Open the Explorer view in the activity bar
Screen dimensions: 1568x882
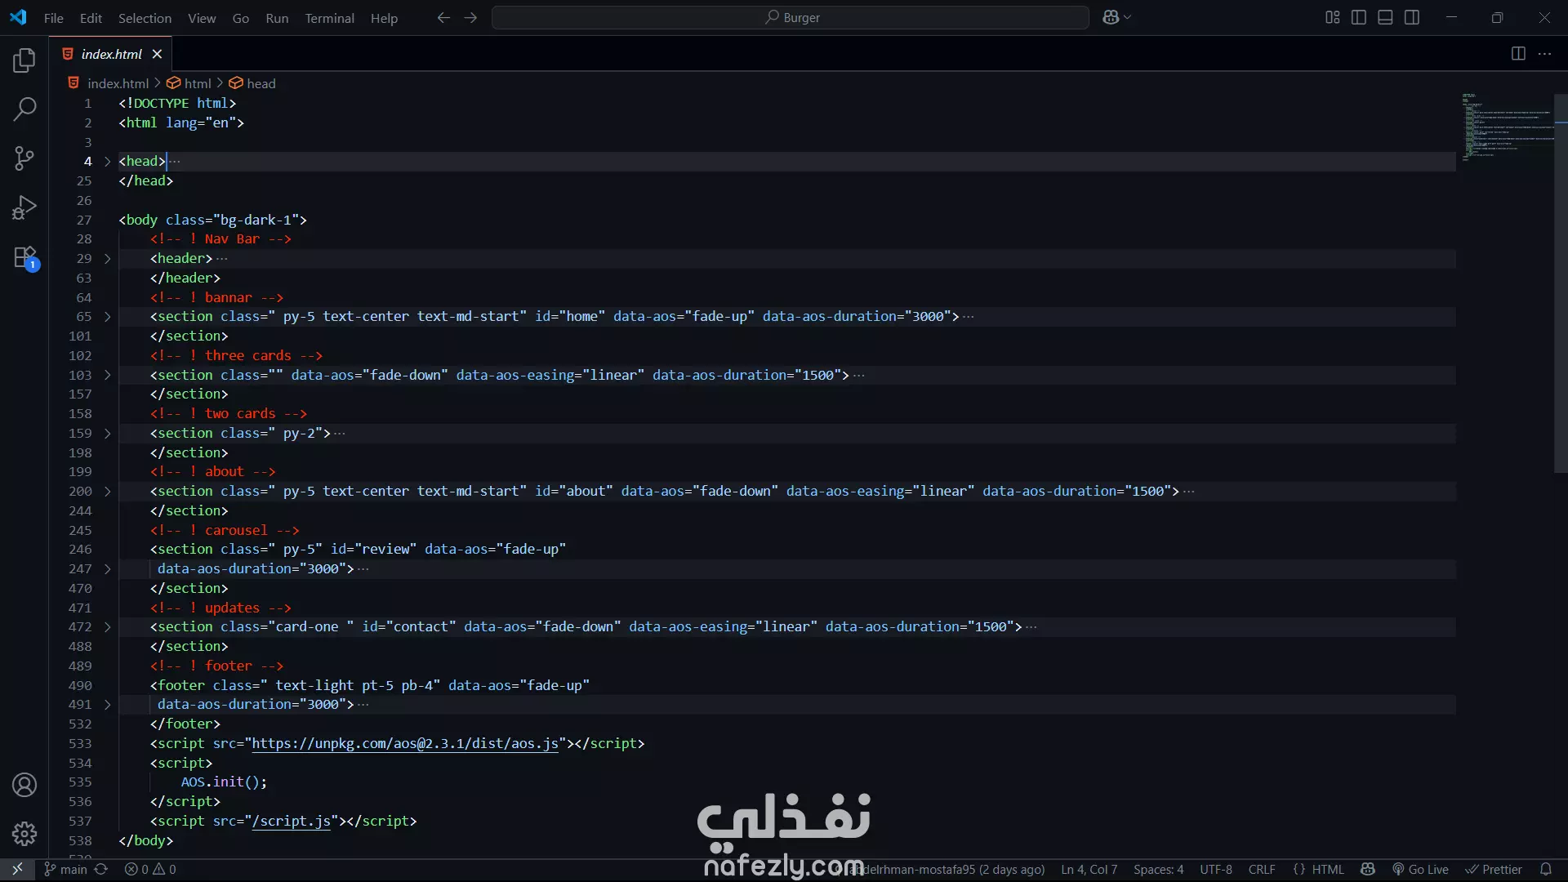pos(24,60)
